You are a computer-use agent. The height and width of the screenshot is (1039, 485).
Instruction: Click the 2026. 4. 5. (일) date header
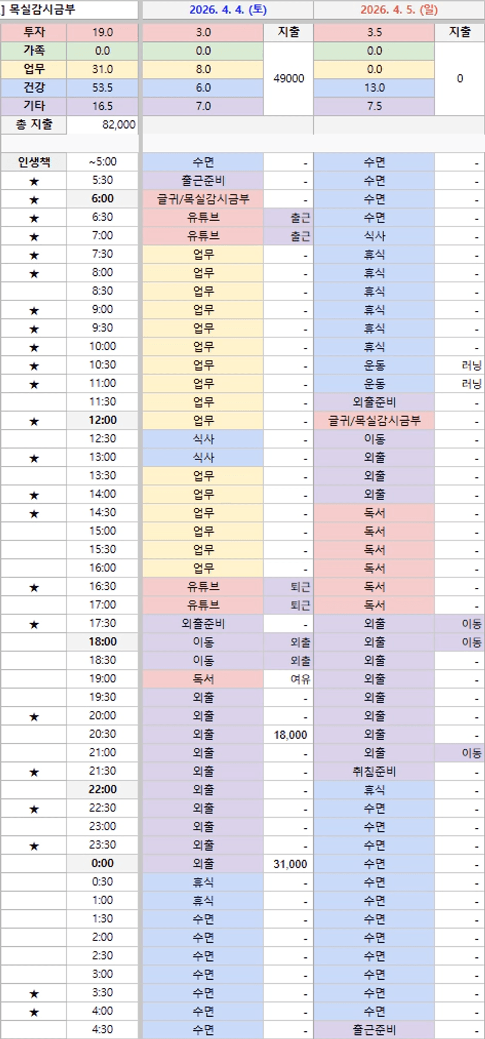(399, 10)
